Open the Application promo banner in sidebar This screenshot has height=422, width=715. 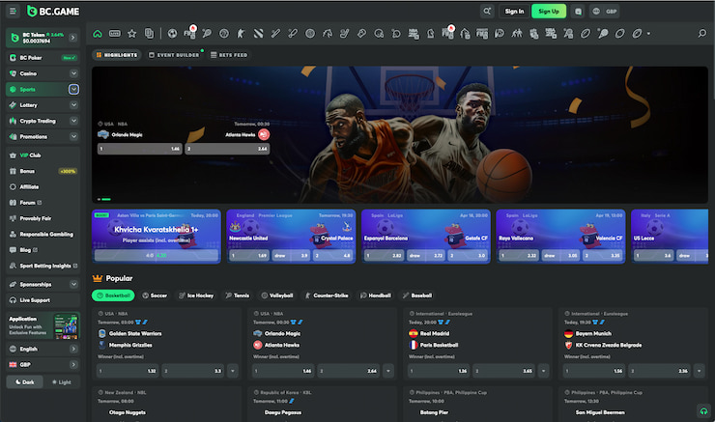(x=43, y=325)
